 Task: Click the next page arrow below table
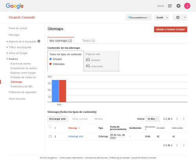[x=183, y=145]
